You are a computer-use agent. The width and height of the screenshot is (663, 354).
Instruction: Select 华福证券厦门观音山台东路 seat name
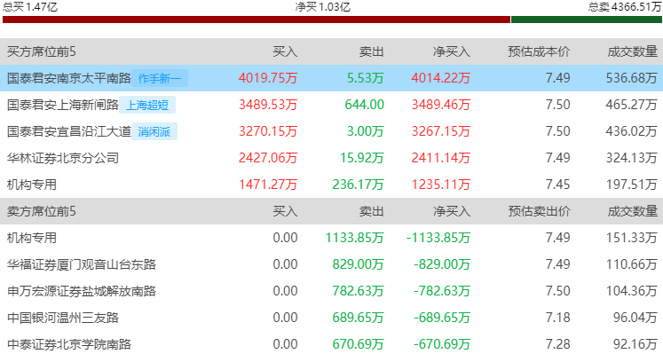pos(82,264)
